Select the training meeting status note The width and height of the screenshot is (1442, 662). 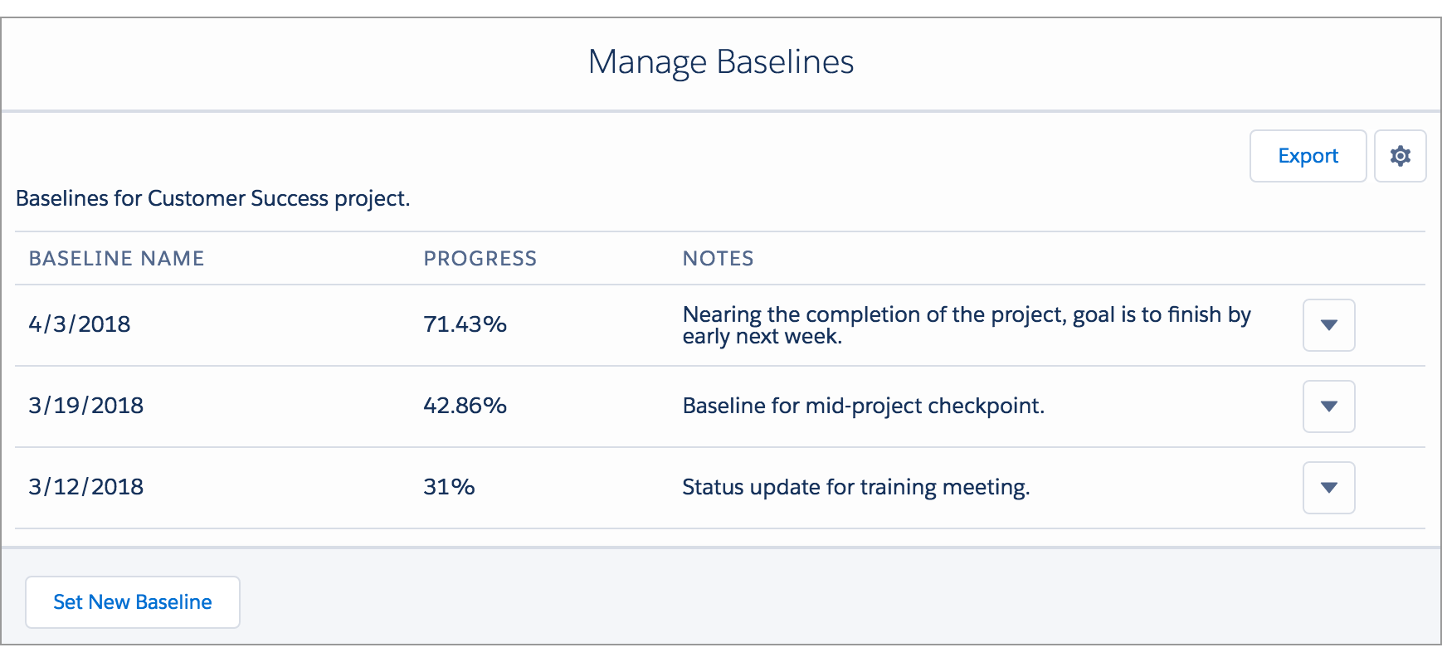click(x=855, y=487)
